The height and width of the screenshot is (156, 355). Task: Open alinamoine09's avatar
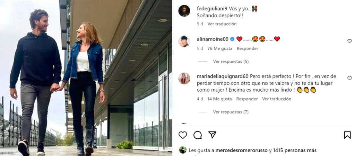(184, 41)
